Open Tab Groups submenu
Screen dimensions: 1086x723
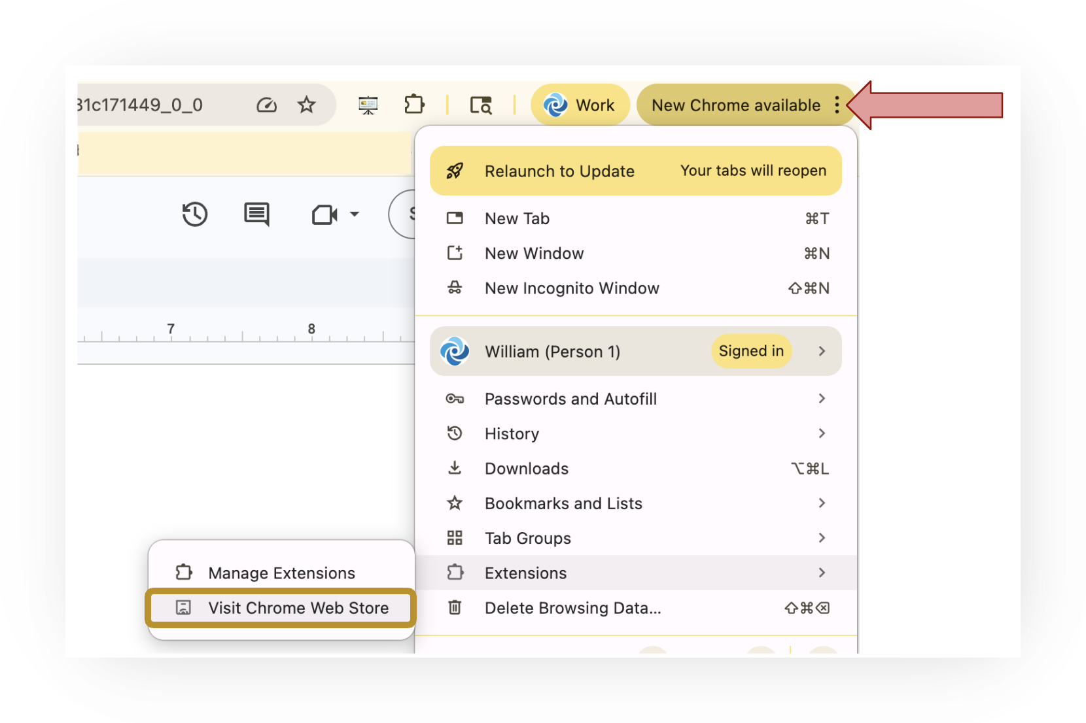point(636,538)
